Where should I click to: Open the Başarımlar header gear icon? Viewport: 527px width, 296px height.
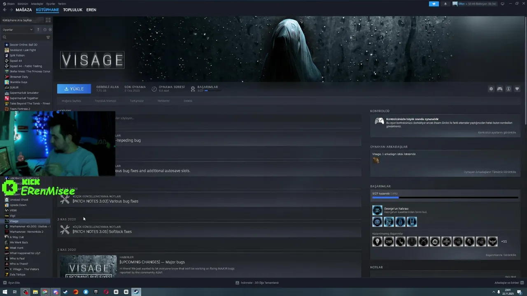click(x=193, y=88)
